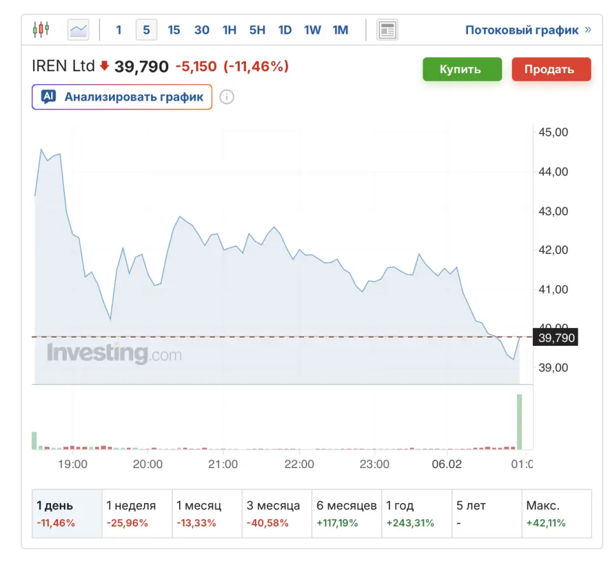Click the 39,790 current price marker

pyautogui.click(x=557, y=337)
